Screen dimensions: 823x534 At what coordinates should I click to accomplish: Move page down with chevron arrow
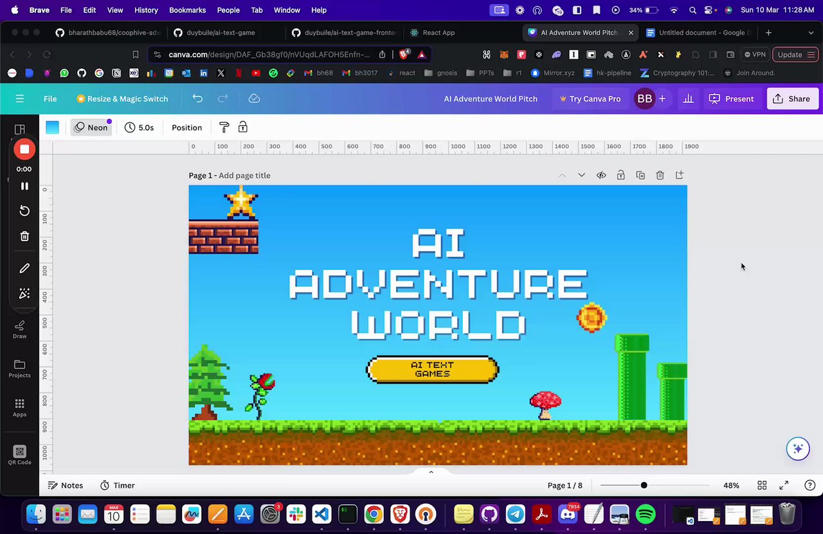click(581, 175)
